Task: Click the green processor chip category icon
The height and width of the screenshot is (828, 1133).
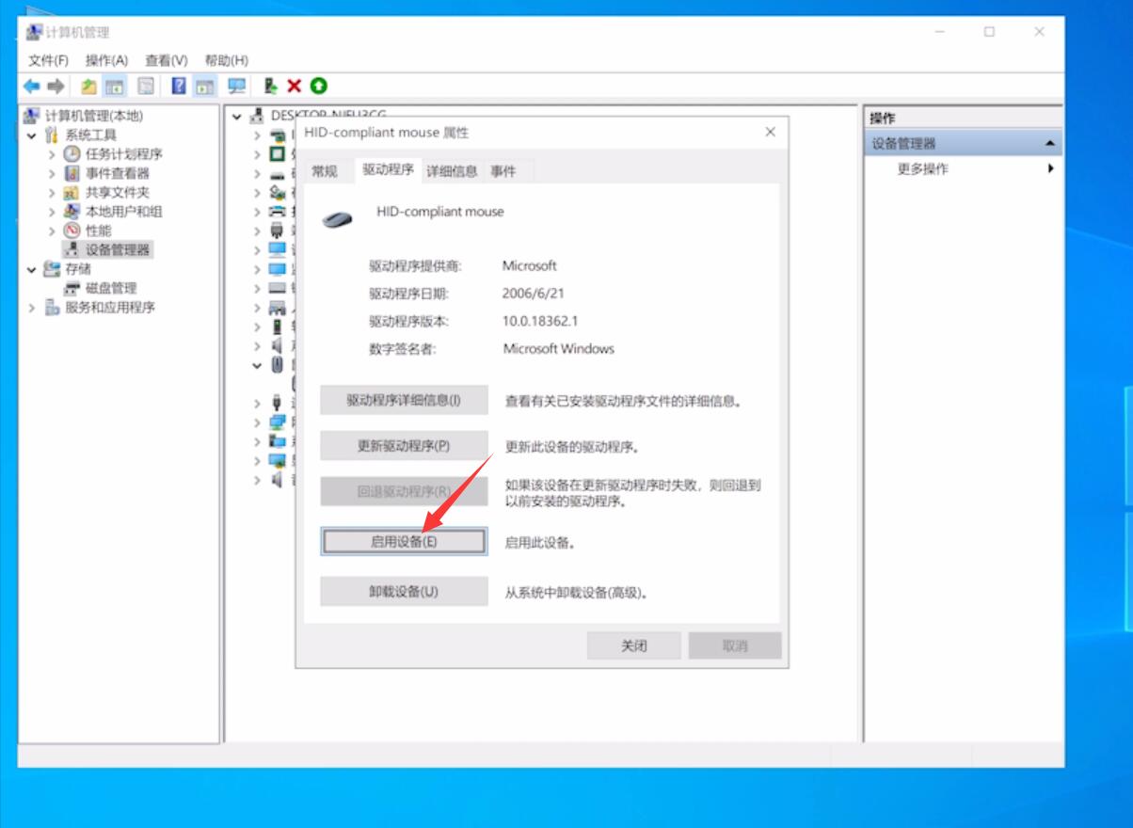Action: coord(278,153)
